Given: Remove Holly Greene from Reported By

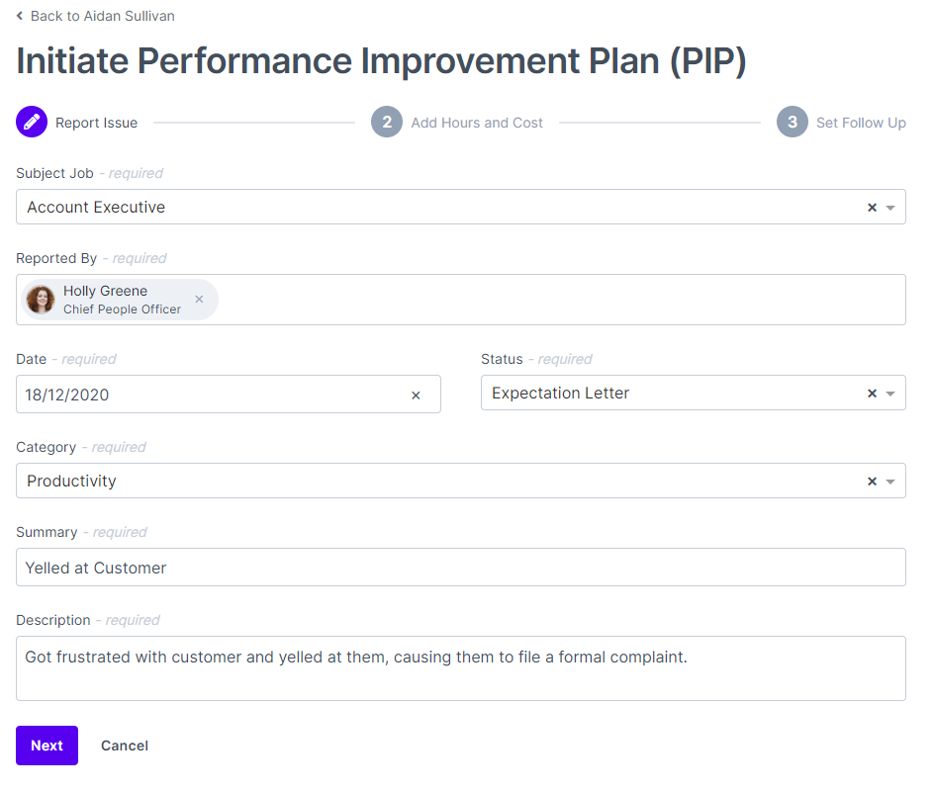Looking at the screenshot, I should 199,299.
